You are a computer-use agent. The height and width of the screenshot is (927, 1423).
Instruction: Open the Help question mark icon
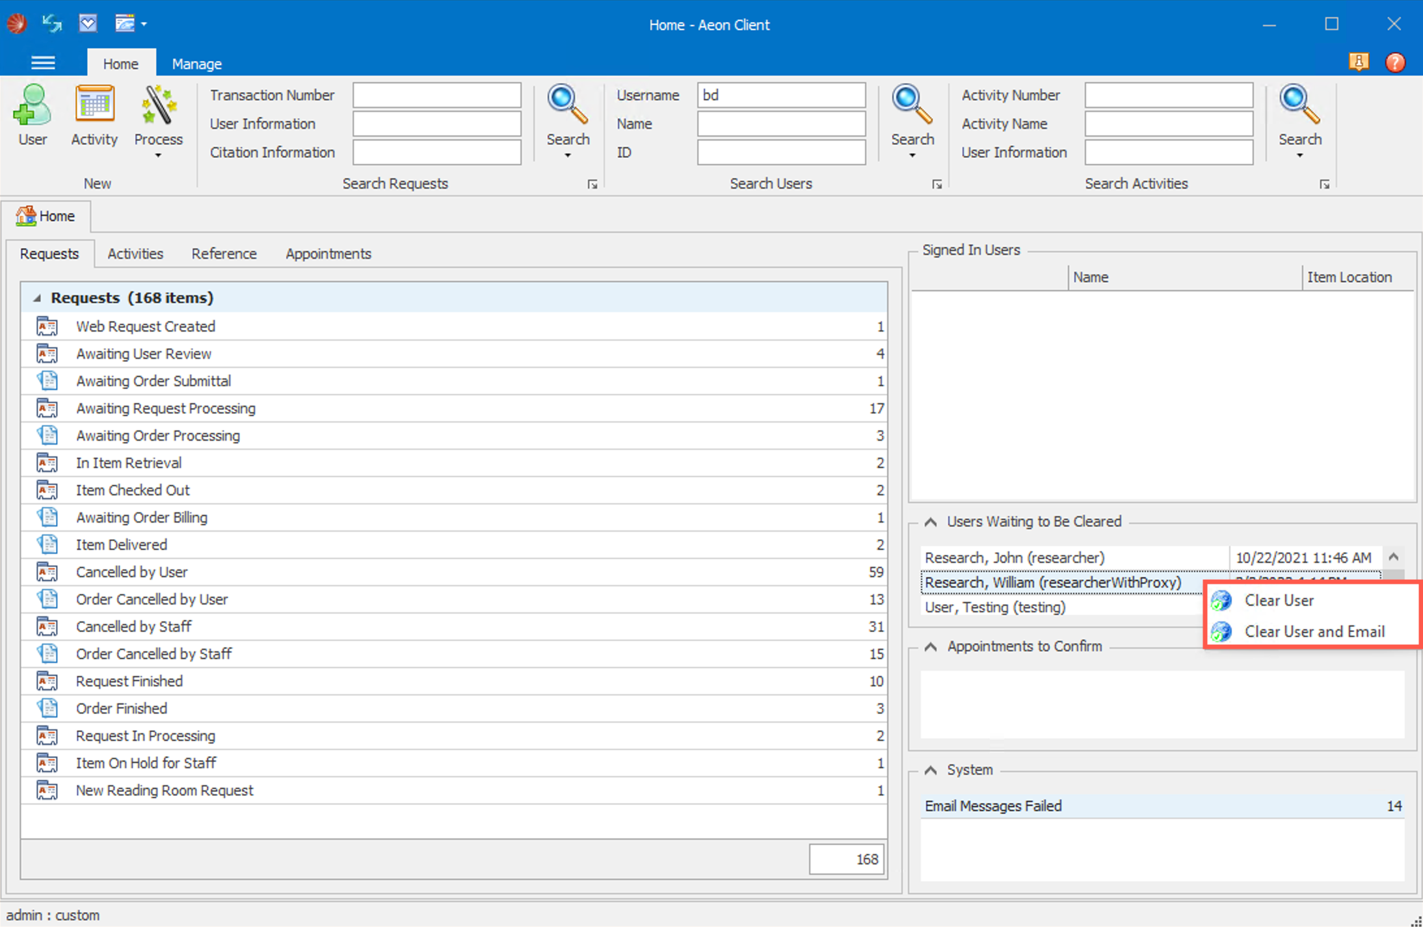(x=1396, y=62)
